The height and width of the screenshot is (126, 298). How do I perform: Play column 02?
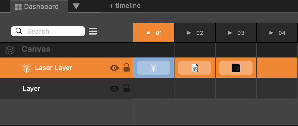(x=189, y=33)
